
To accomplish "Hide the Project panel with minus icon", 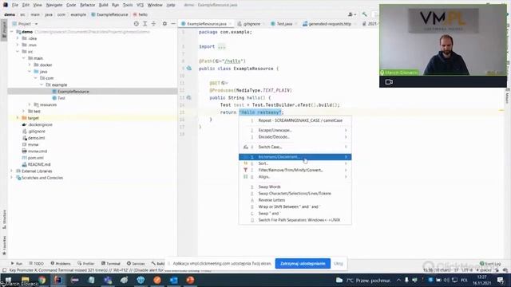I will coord(173,24).
